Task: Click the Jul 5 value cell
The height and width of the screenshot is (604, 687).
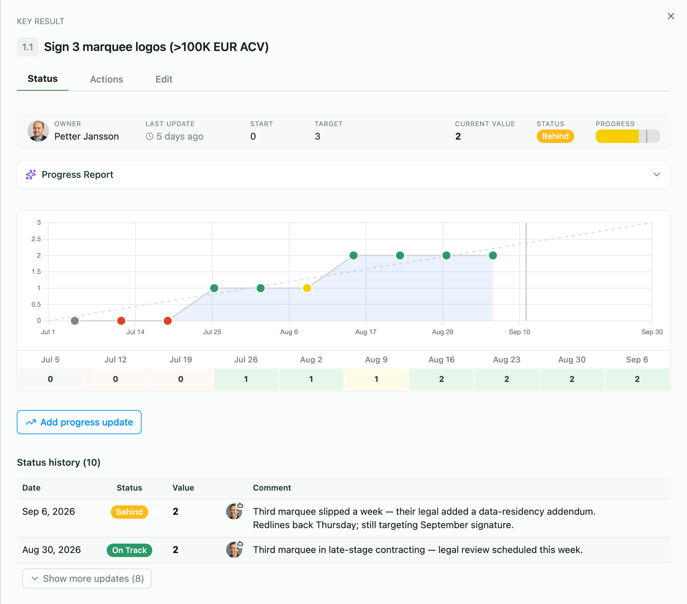Action: [x=50, y=379]
